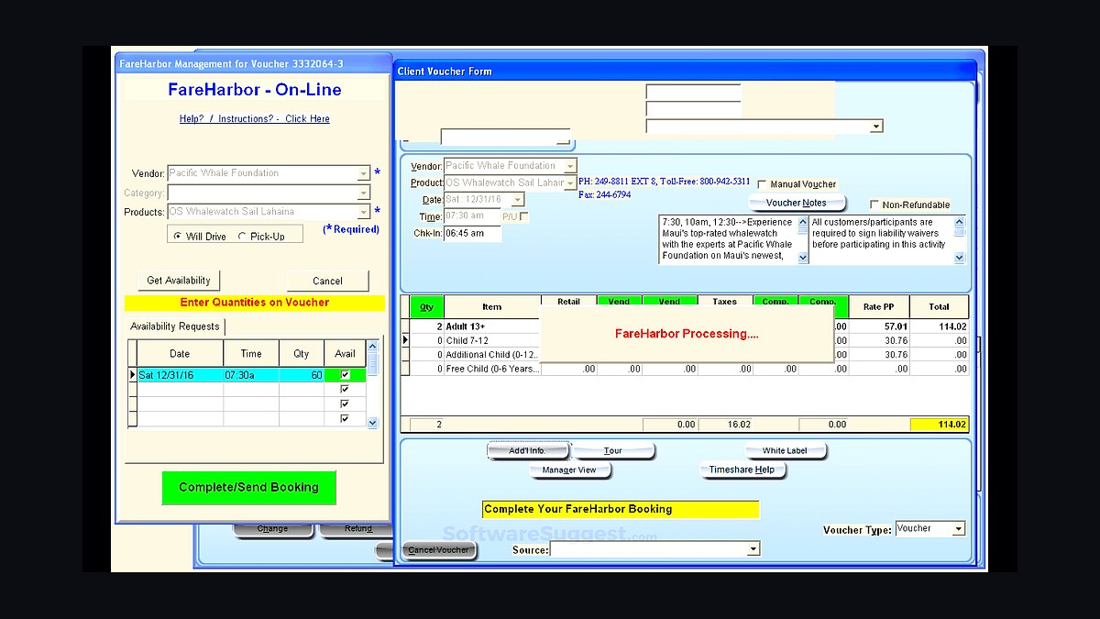Open Vendor dropdown in FareHarbor Management window
1100x619 pixels.
[x=363, y=173]
